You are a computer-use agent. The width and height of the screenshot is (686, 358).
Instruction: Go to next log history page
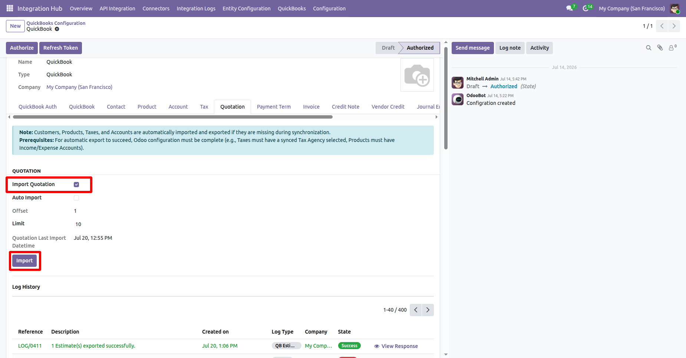[428, 310]
